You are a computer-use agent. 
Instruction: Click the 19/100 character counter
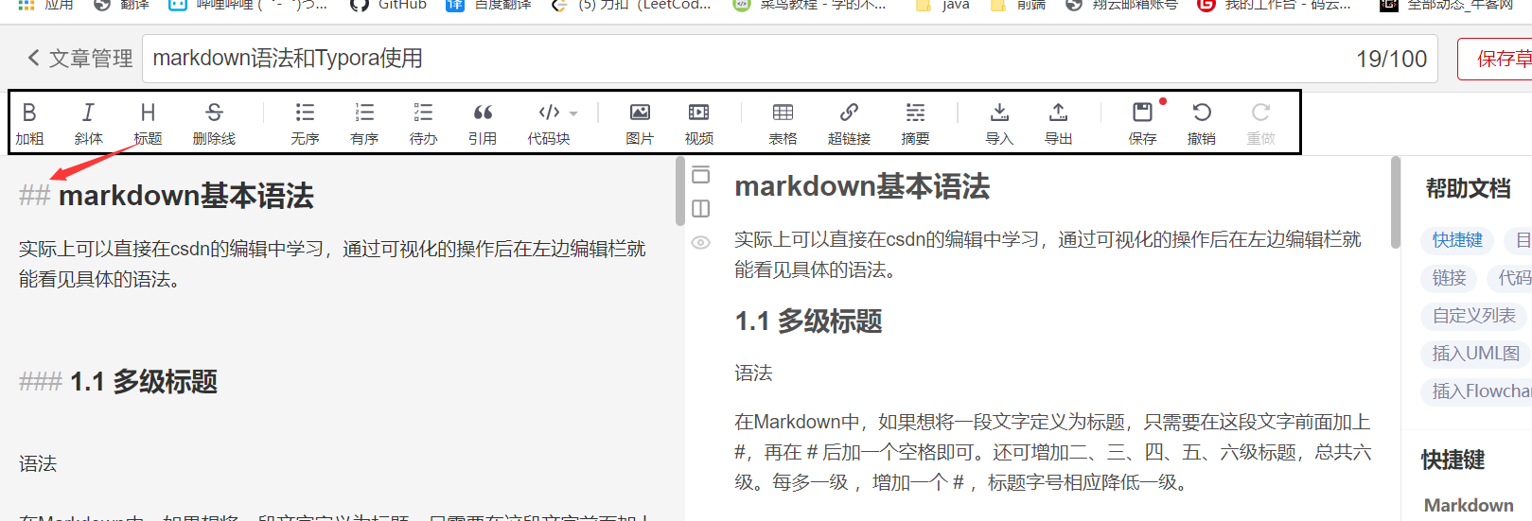pyautogui.click(x=1391, y=59)
